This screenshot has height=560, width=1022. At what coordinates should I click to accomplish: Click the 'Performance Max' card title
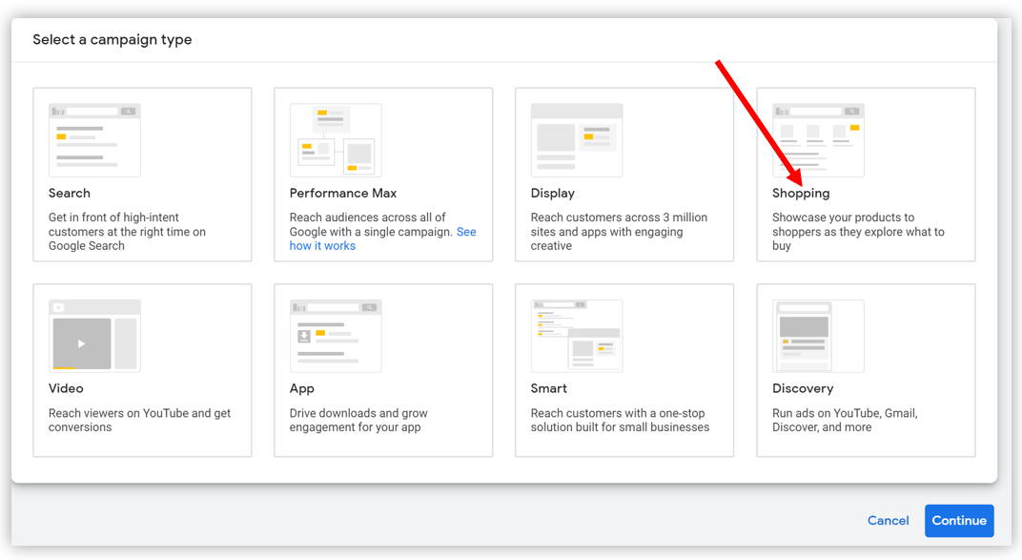coord(343,193)
